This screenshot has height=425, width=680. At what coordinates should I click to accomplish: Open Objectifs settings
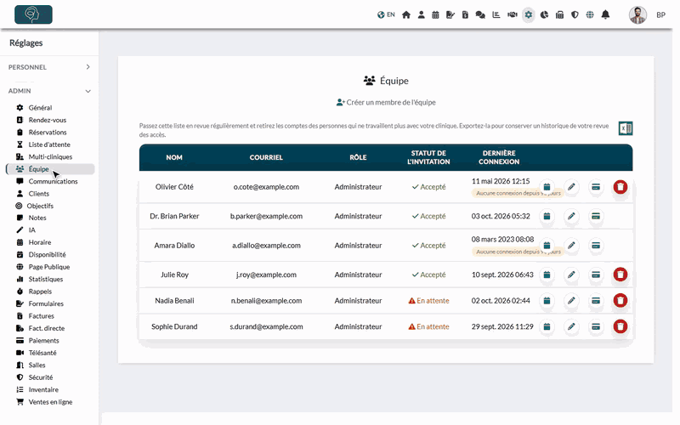40,206
